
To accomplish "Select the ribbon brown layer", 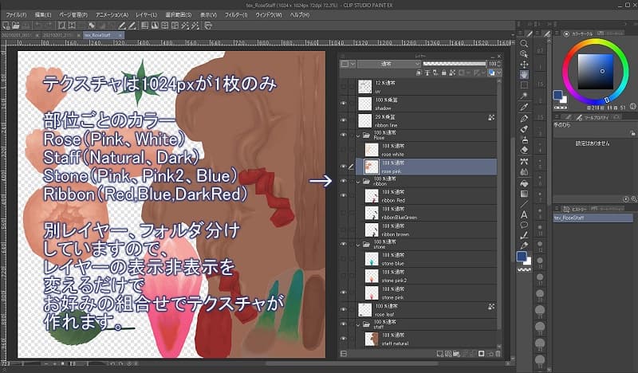I will click(x=427, y=230).
